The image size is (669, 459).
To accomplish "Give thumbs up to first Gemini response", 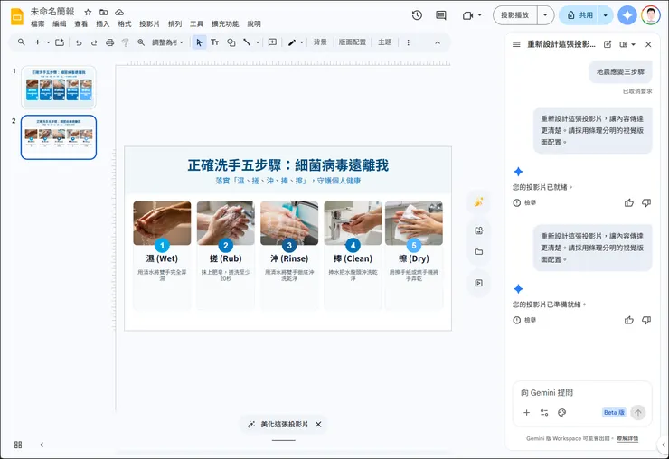I will [629, 203].
